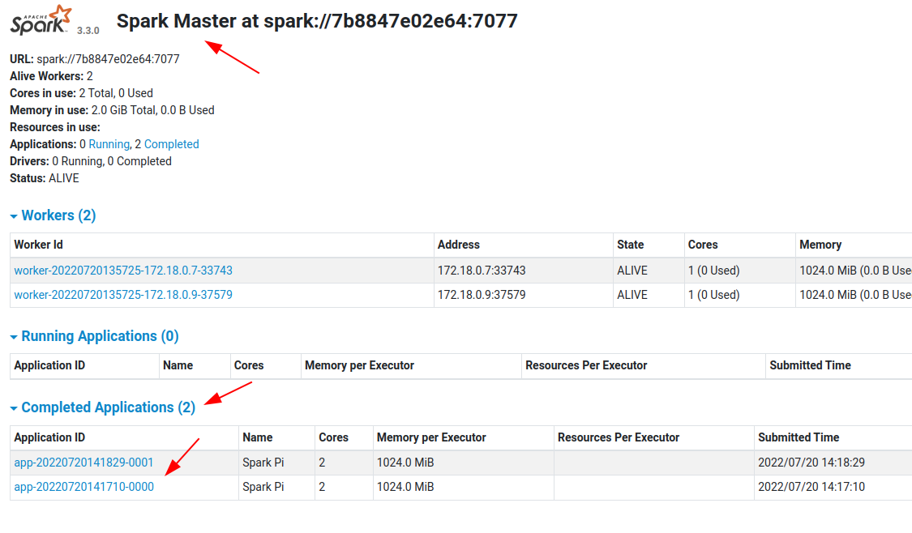Click Running Applications Memory per Executor header
The width and height of the screenshot is (912, 533).
coord(359,365)
